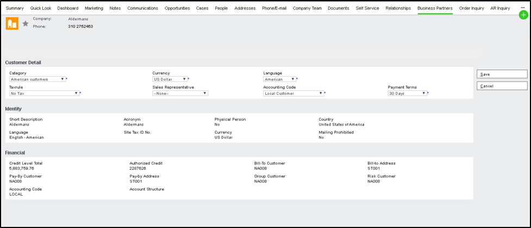Viewport: 531px width, 228px height.
Task: Expand the Currency dropdown showing US Dollar
Action: click(x=170, y=79)
